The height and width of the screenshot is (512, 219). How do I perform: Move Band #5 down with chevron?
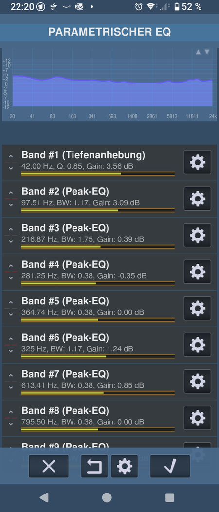pyautogui.click(x=11, y=314)
